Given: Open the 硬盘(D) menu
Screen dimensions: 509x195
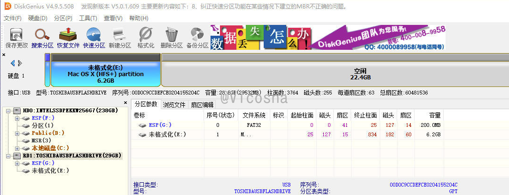Looking at the screenshot, I should (x=38, y=18).
